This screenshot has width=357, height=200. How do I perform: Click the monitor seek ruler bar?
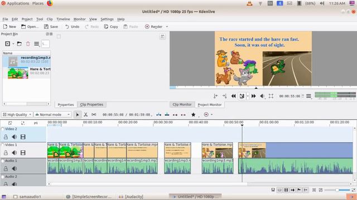click(263, 87)
